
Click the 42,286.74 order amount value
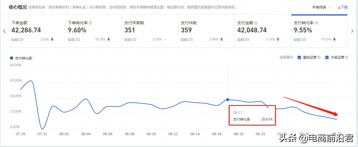[26, 30]
